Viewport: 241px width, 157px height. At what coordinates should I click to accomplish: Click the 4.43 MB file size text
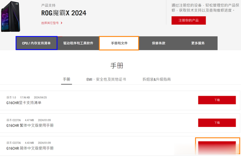click(29, 143)
